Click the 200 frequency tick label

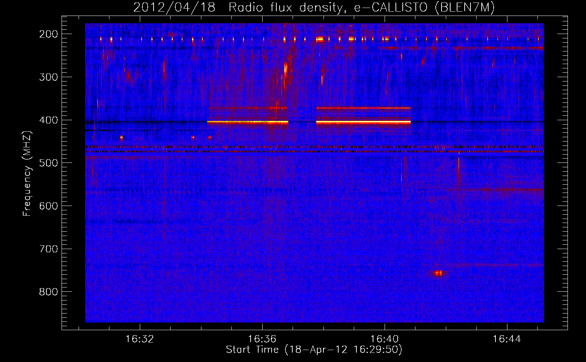[49, 34]
